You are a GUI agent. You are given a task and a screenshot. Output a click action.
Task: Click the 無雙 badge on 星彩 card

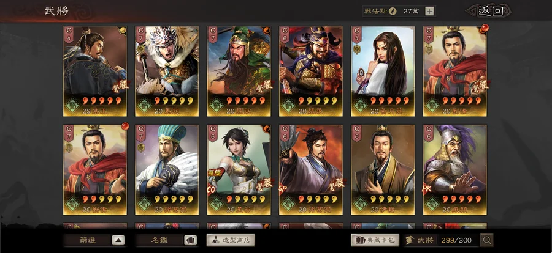pyautogui.click(x=213, y=173)
